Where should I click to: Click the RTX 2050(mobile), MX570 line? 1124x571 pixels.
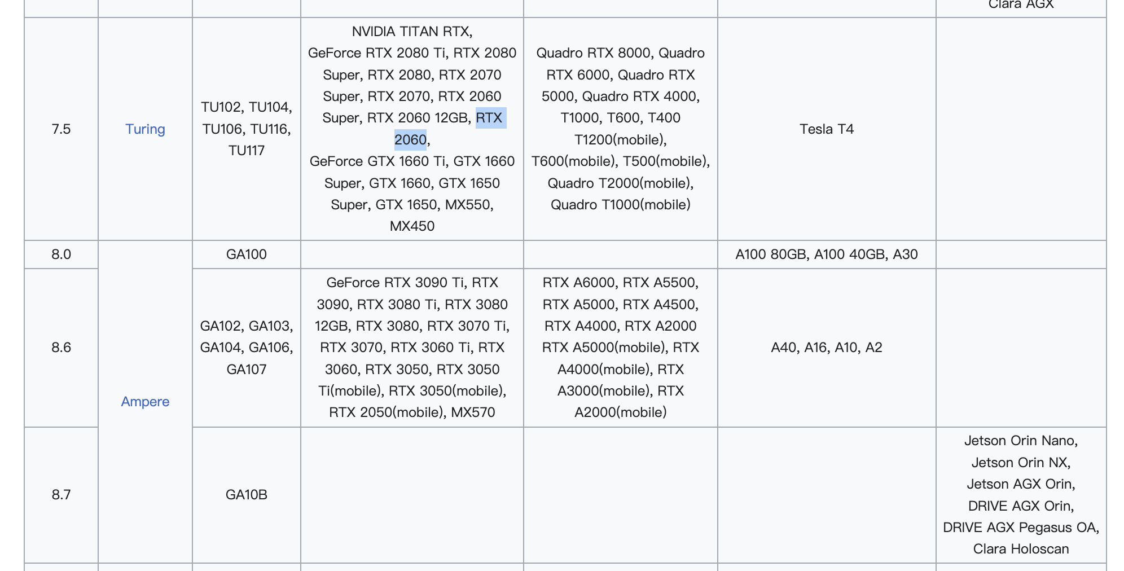click(412, 412)
